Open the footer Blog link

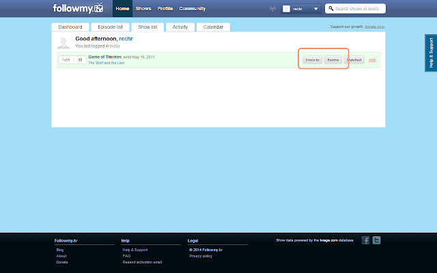[60, 250]
